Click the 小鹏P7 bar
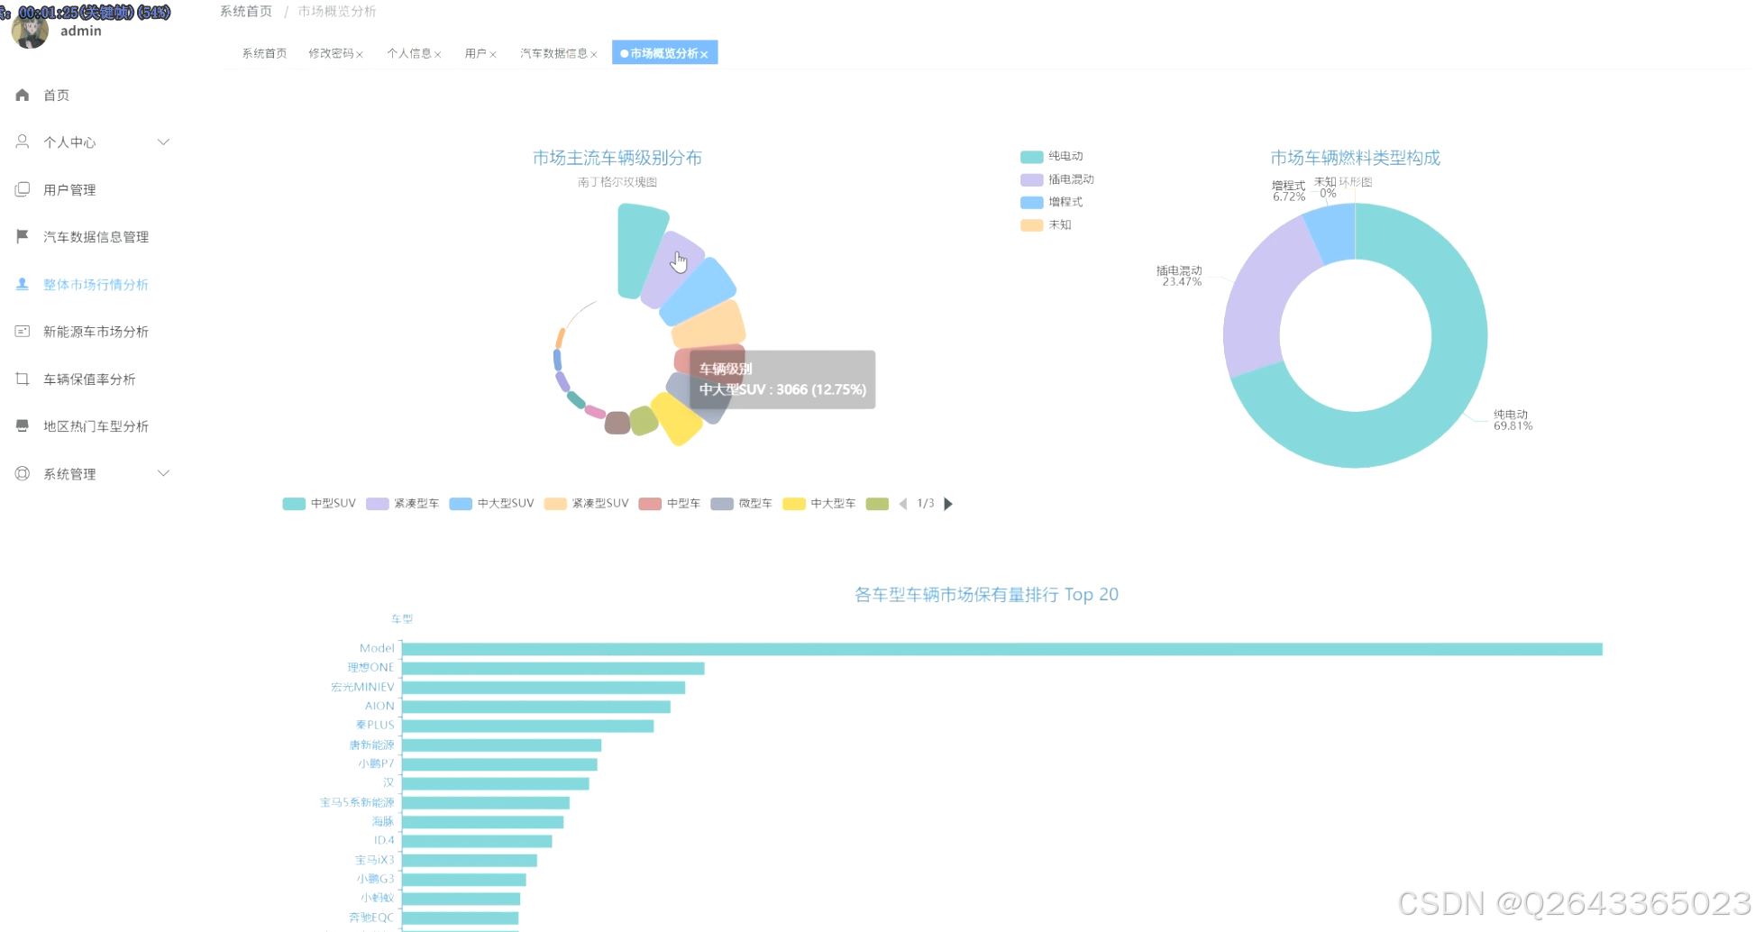 click(500, 764)
